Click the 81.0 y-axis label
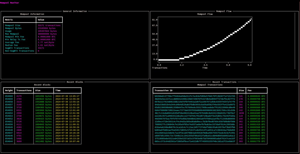The image size is (300, 154). 154,19
